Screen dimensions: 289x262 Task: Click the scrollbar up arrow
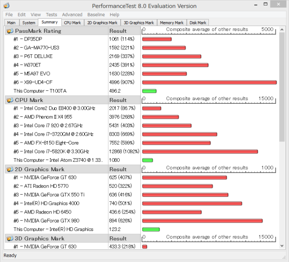coord(282,30)
